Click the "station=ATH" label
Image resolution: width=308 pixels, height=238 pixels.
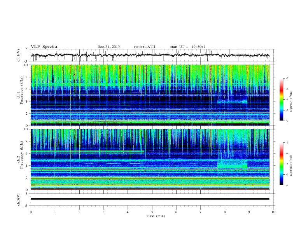pyautogui.click(x=144, y=47)
